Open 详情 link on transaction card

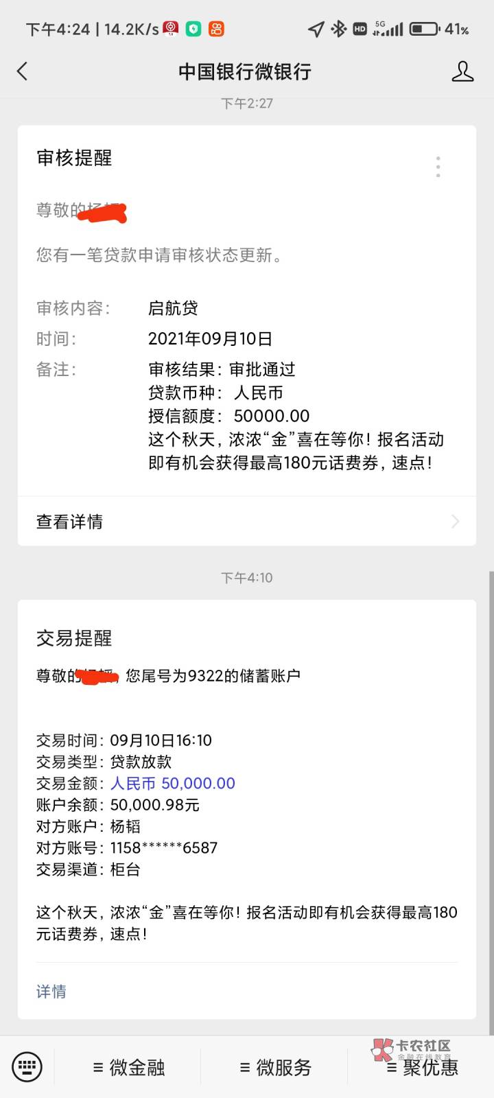pyautogui.click(x=51, y=991)
